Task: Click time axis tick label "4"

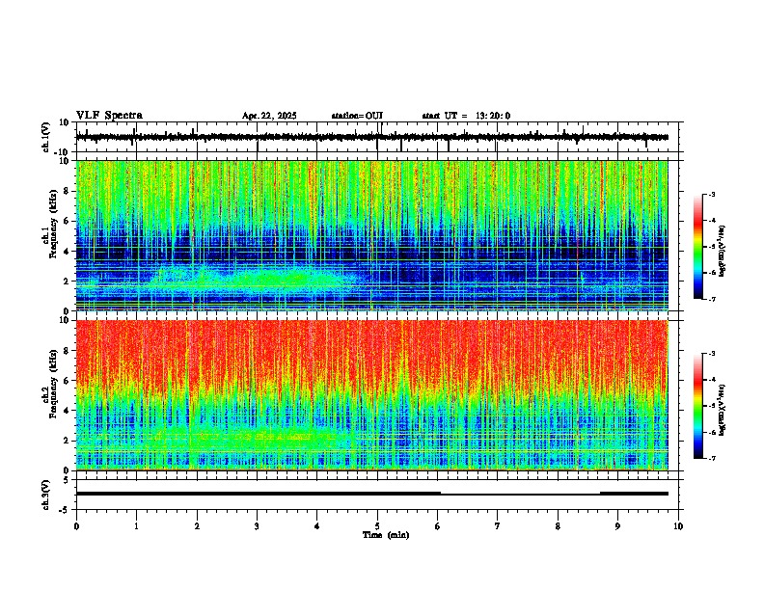Action: pos(317,526)
